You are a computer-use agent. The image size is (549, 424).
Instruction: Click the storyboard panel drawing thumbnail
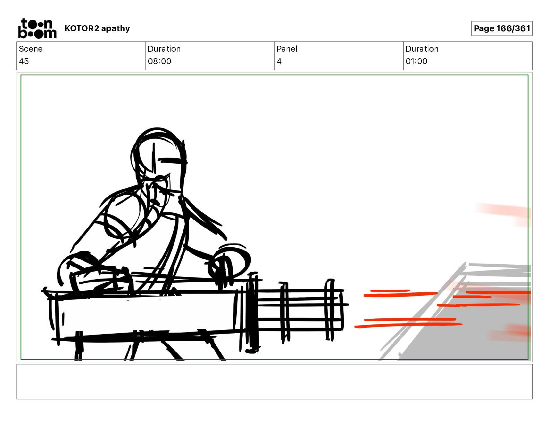pos(274,217)
